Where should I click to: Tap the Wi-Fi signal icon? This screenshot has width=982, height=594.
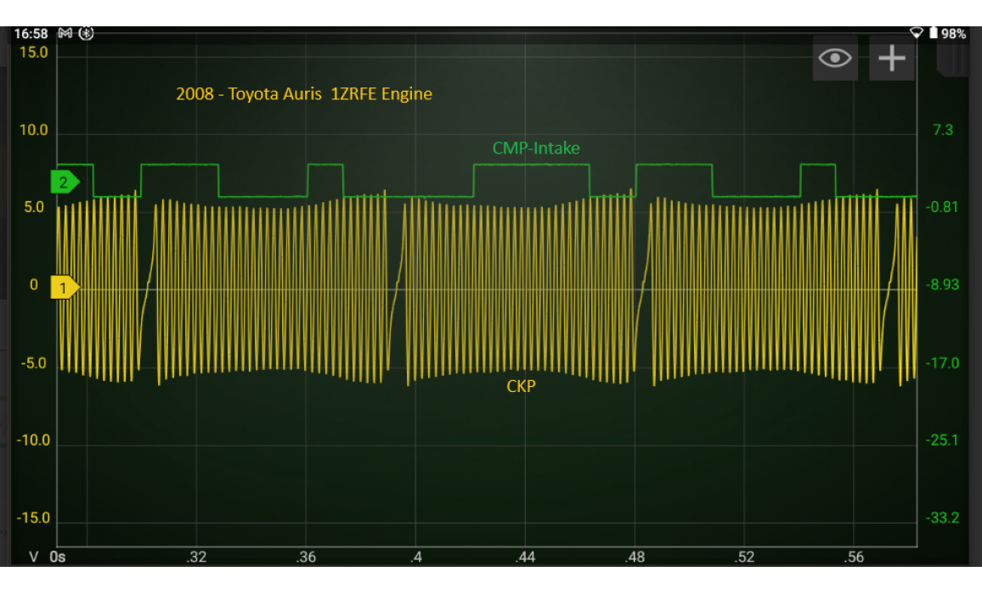click(x=916, y=34)
